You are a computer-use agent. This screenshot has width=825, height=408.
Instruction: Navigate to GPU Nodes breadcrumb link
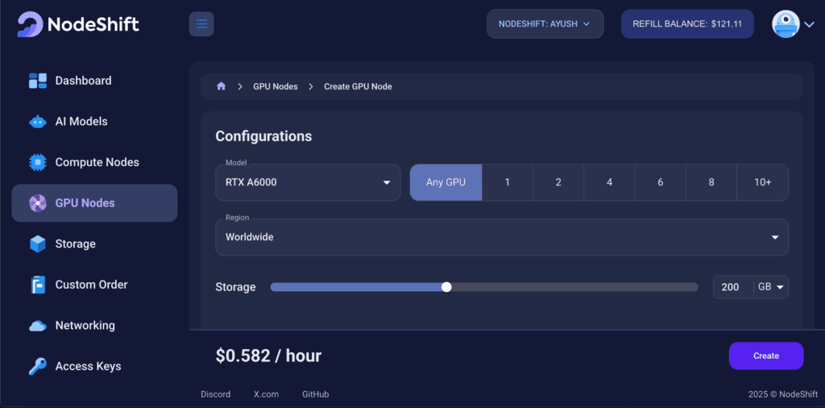(x=275, y=86)
